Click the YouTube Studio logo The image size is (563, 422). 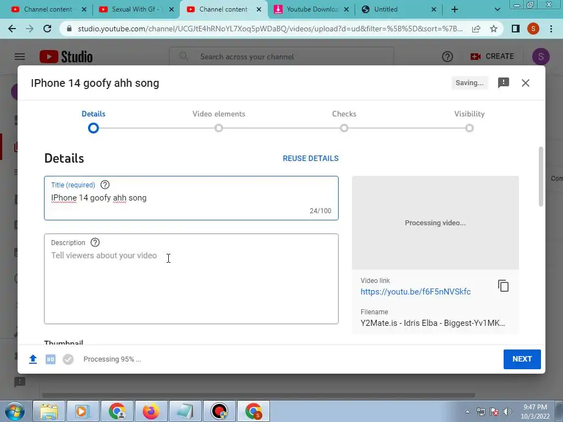coord(66,57)
